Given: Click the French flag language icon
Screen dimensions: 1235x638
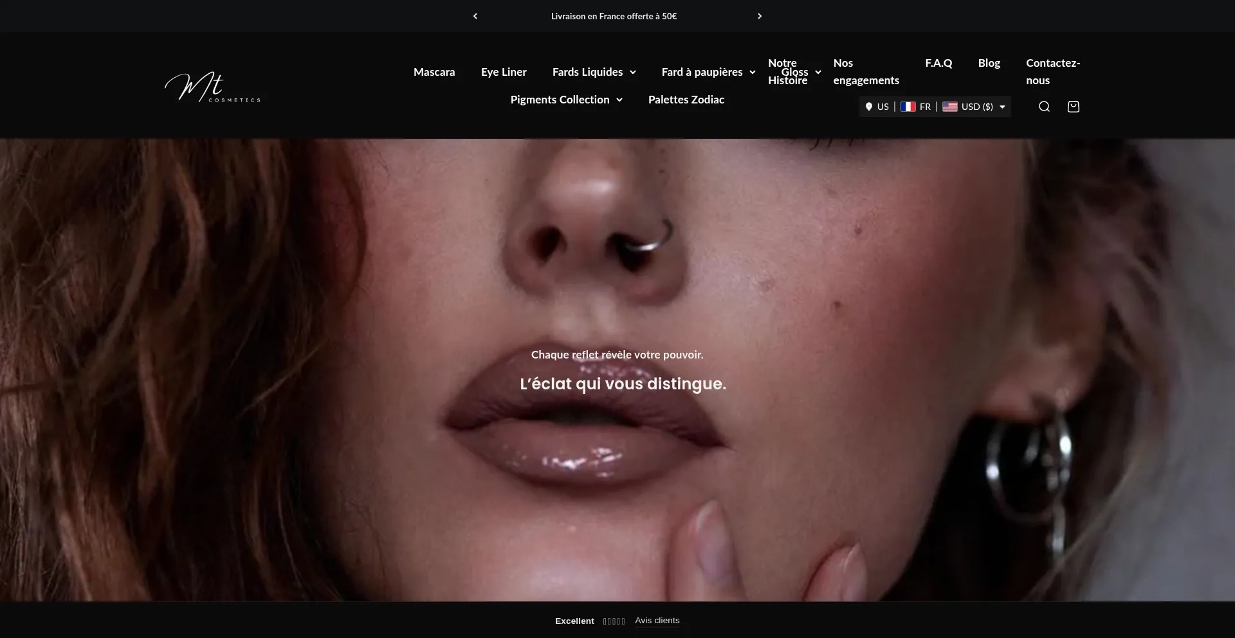Looking at the screenshot, I should pos(908,107).
